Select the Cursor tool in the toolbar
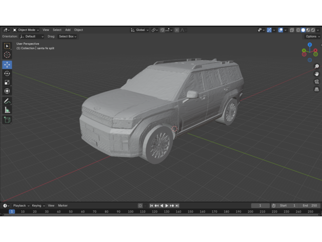Screen dimensions: 322x242 (x=7, y=55)
